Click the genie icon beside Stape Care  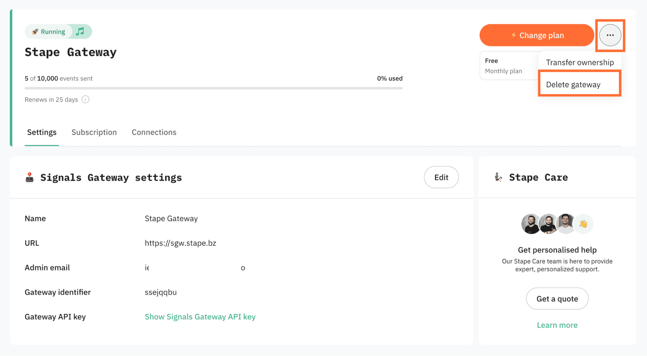pyautogui.click(x=498, y=177)
